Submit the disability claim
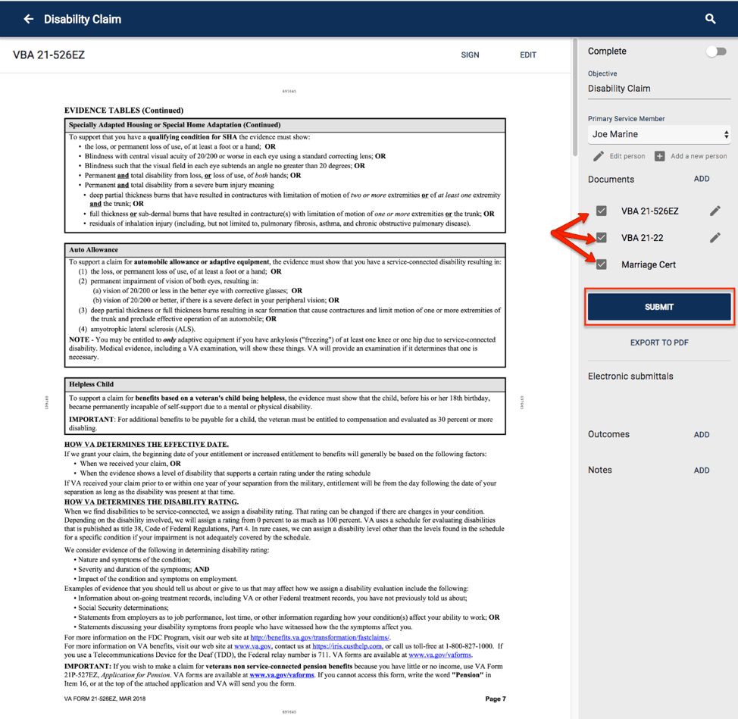Screen dimensions: 738x719 (659, 307)
